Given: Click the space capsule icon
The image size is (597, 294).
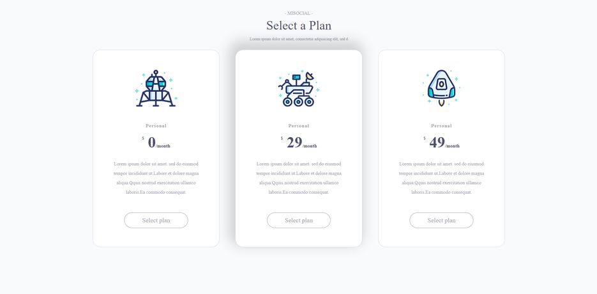Looking at the screenshot, I should click(x=441, y=88).
